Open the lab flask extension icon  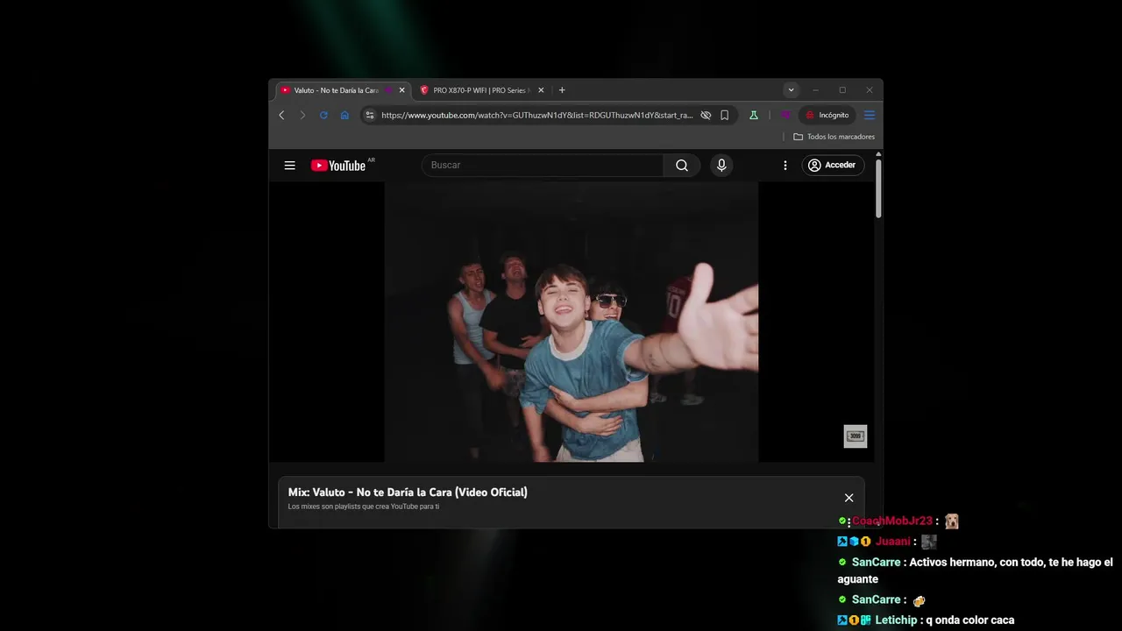(x=753, y=115)
